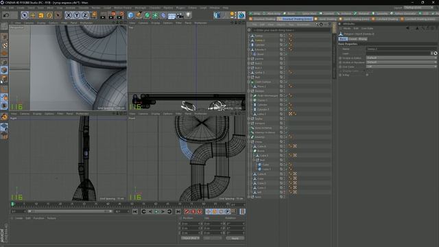
Task: Toggle enable checkmark of Cloth Surface
Action: [x=287, y=82]
